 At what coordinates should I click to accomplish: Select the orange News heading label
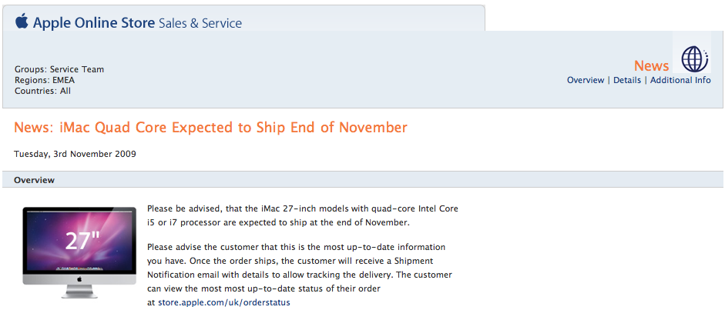click(652, 66)
